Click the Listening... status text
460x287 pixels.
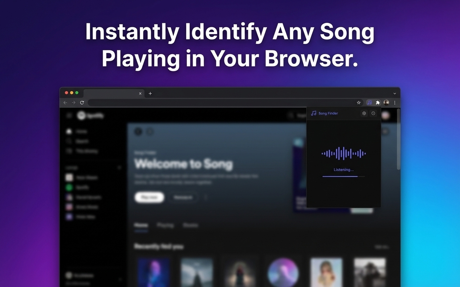click(344, 170)
